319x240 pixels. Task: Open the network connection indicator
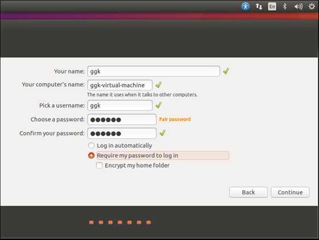coord(259,6)
